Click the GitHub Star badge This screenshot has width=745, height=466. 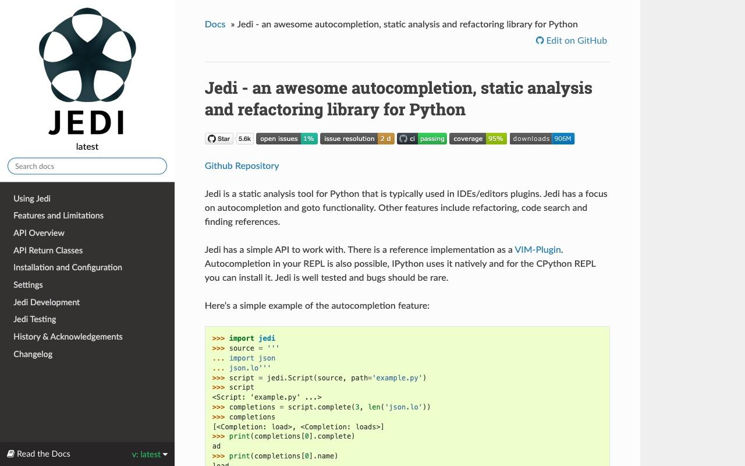[219, 139]
